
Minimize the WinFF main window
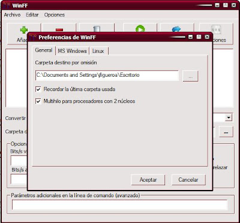point(217,5)
